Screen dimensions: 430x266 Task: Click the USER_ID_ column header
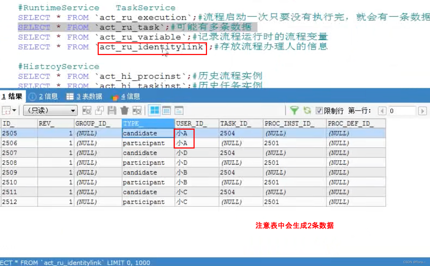[197, 124]
